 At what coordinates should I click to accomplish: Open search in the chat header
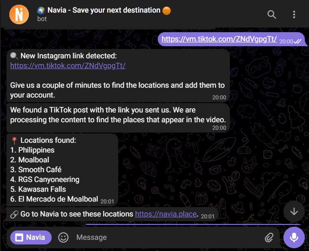click(x=272, y=14)
